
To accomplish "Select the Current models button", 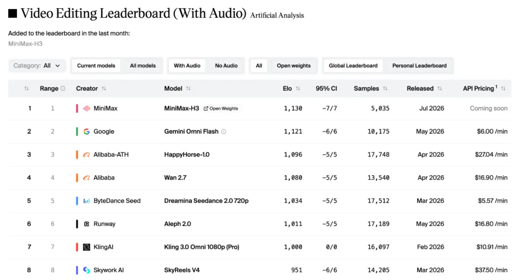I will click(x=96, y=66).
